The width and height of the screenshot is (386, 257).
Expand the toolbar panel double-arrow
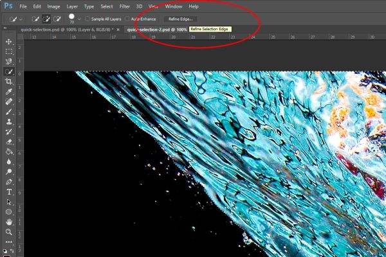[5, 28]
